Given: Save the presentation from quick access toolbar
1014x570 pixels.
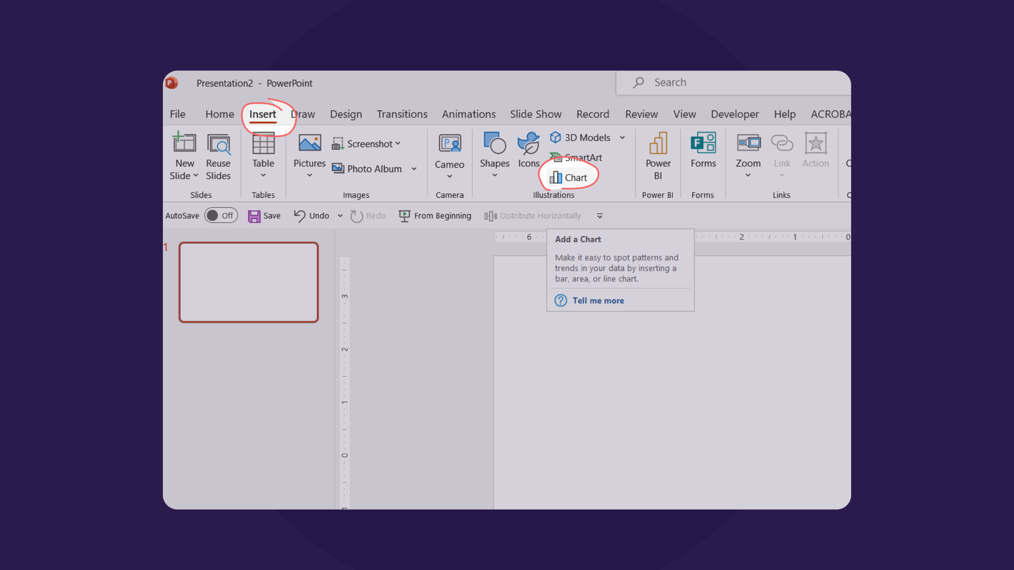Looking at the screenshot, I should pyautogui.click(x=264, y=215).
